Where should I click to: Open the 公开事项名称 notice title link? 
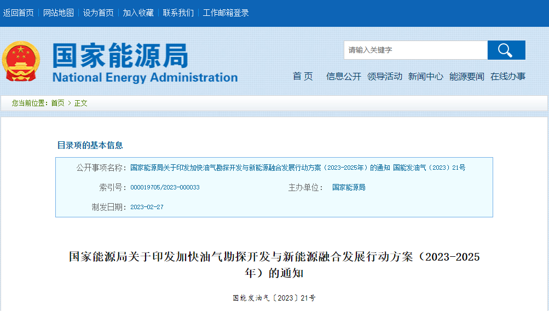pos(298,168)
